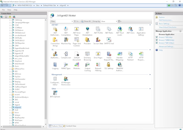Click the Explore action link
Viewport: 183px width, 130px height.
tap(162, 17)
